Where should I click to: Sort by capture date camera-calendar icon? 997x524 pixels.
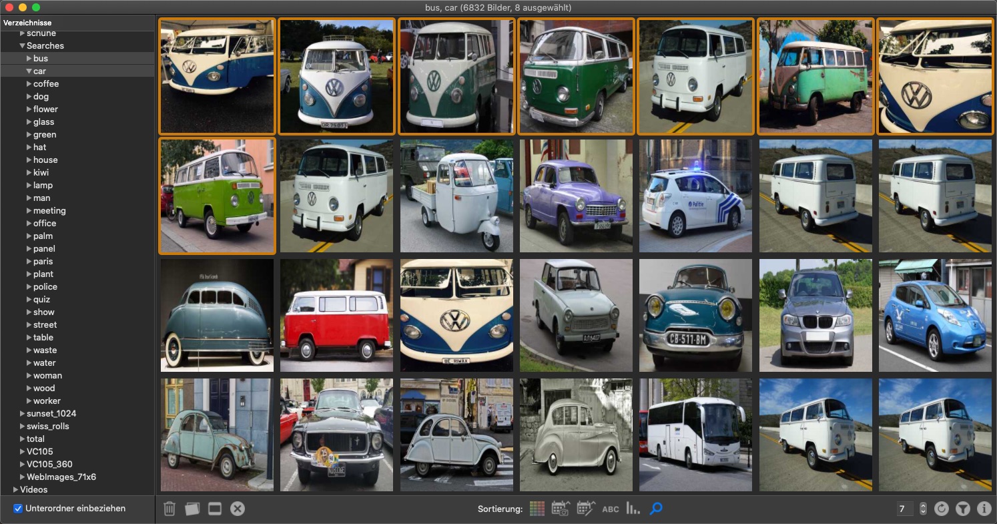coord(561,509)
